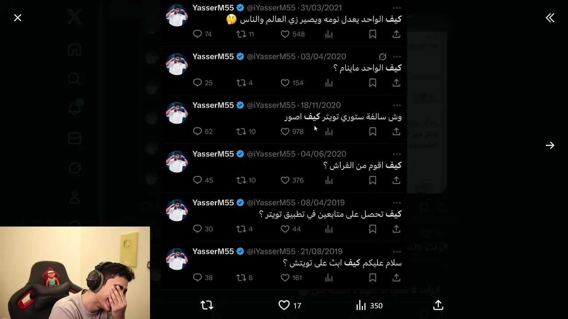Viewport: 568px width, 319px height.
Task: Share the tweet dated 08/04/2019
Action: 396,229
